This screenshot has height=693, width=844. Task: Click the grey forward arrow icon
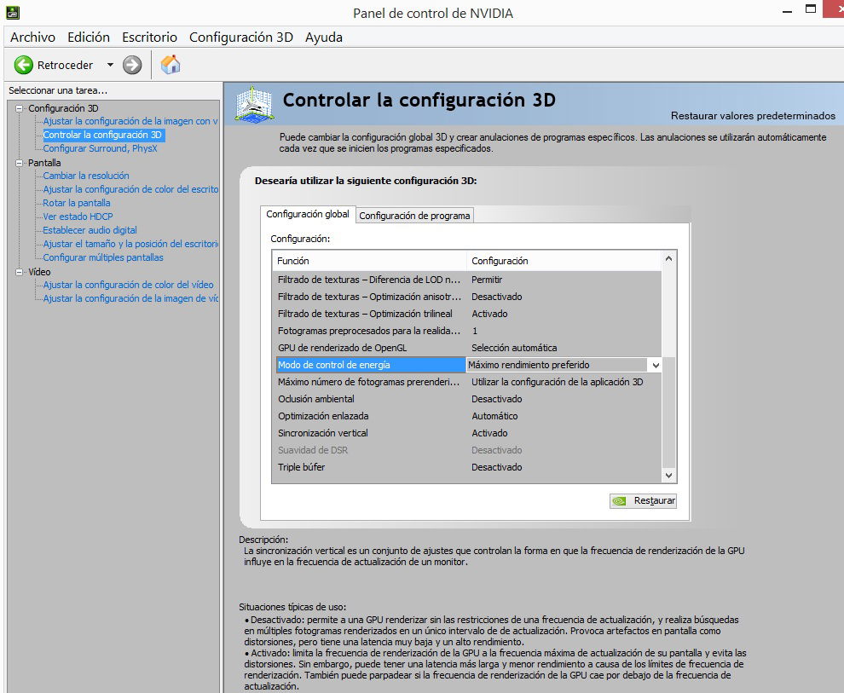click(132, 65)
